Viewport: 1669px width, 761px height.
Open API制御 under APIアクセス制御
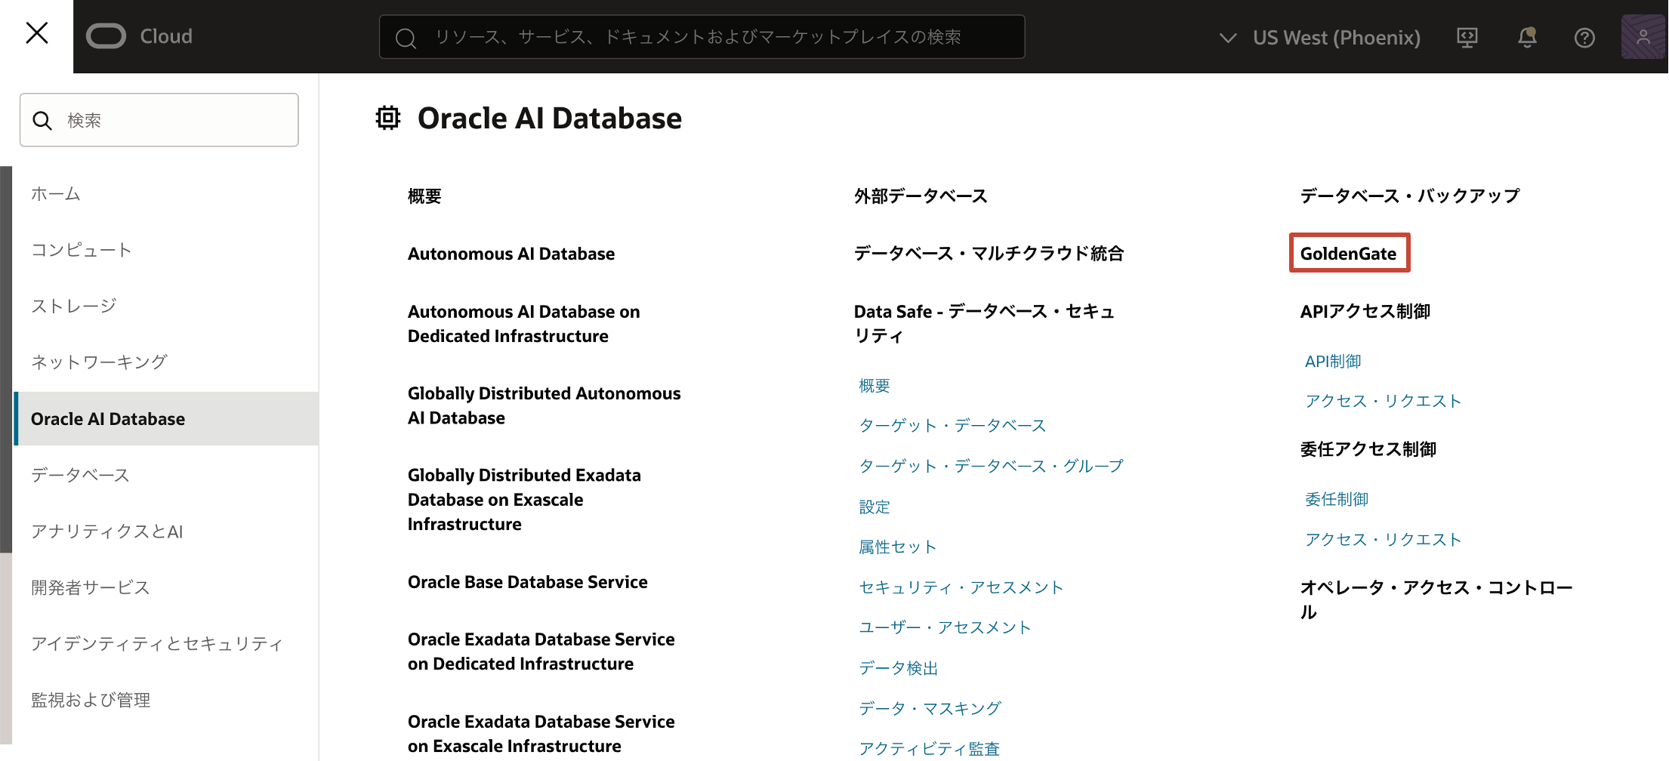(x=1332, y=361)
